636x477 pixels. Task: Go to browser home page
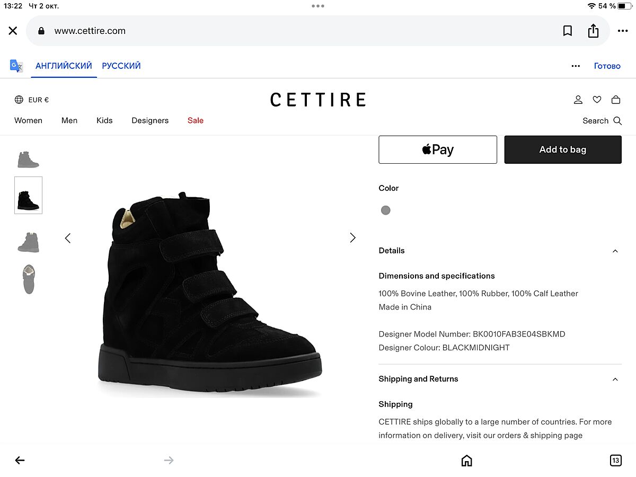(466, 460)
